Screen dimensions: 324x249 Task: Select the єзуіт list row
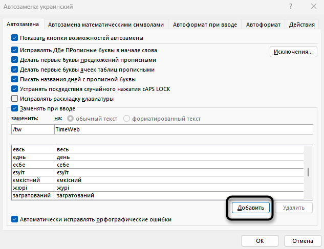pyautogui.click(x=158, y=172)
